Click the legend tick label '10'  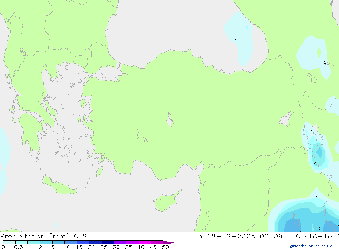tap(67, 247)
